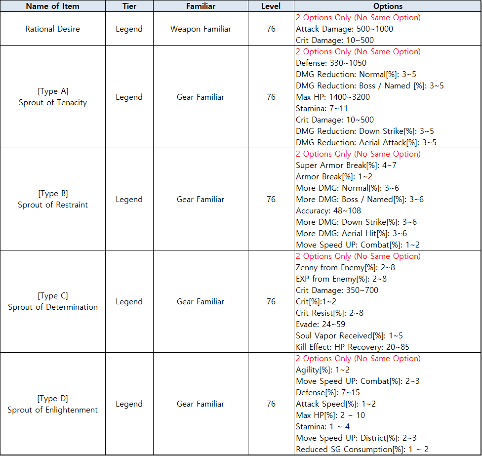Click 'Attack Speed[%]: 1~2' line
Screen dimensions: 482x456
(336, 404)
